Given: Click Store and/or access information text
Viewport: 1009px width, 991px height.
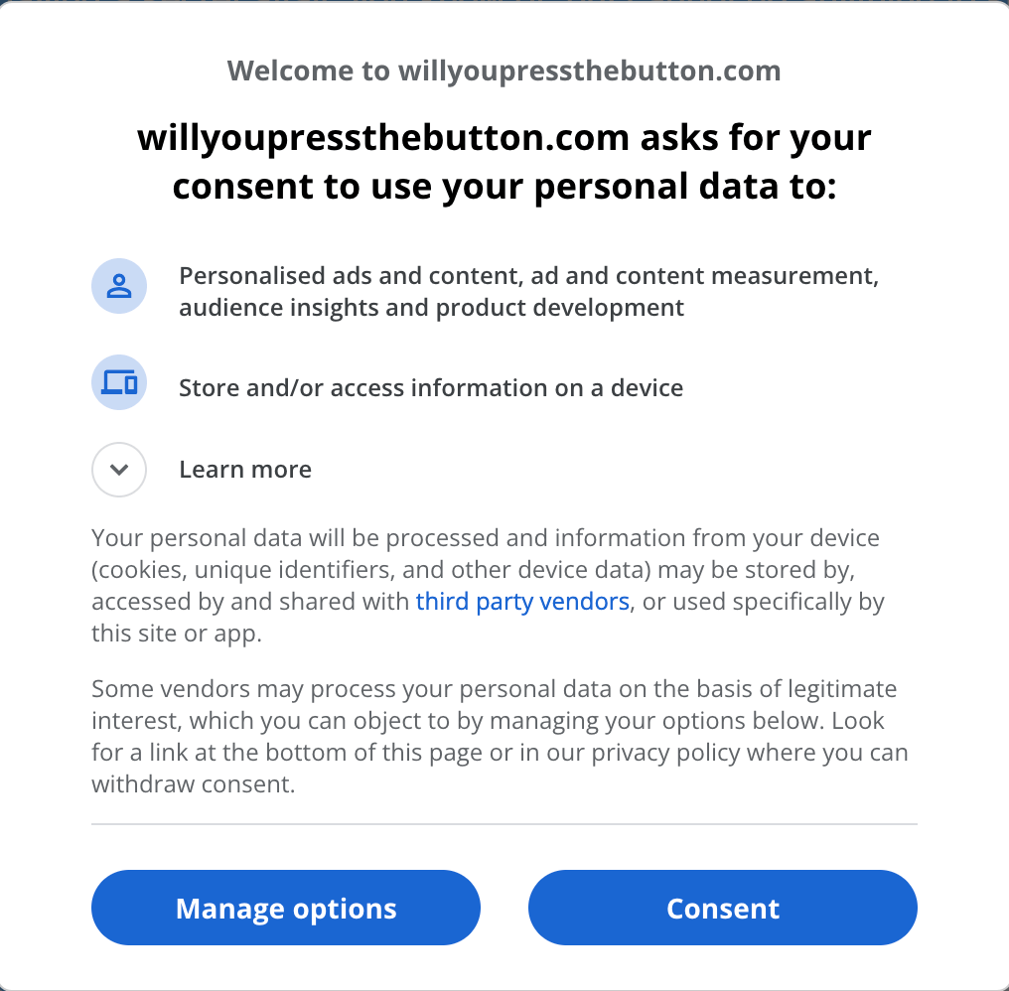Looking at the screenshot, I should pos(431,388).
